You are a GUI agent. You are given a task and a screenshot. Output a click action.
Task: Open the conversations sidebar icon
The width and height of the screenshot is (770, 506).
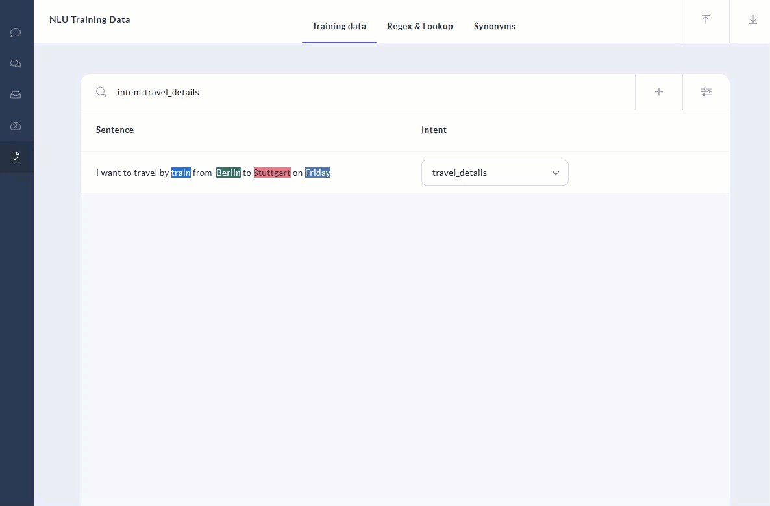16,64
